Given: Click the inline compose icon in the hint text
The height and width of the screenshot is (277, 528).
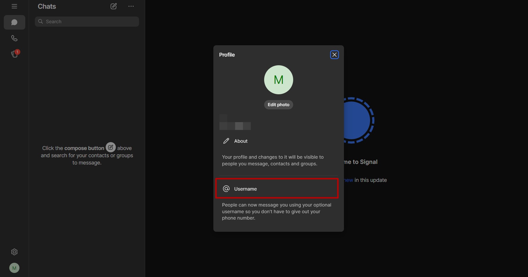Looking at the screenshot, I should (x=110, y=147).
